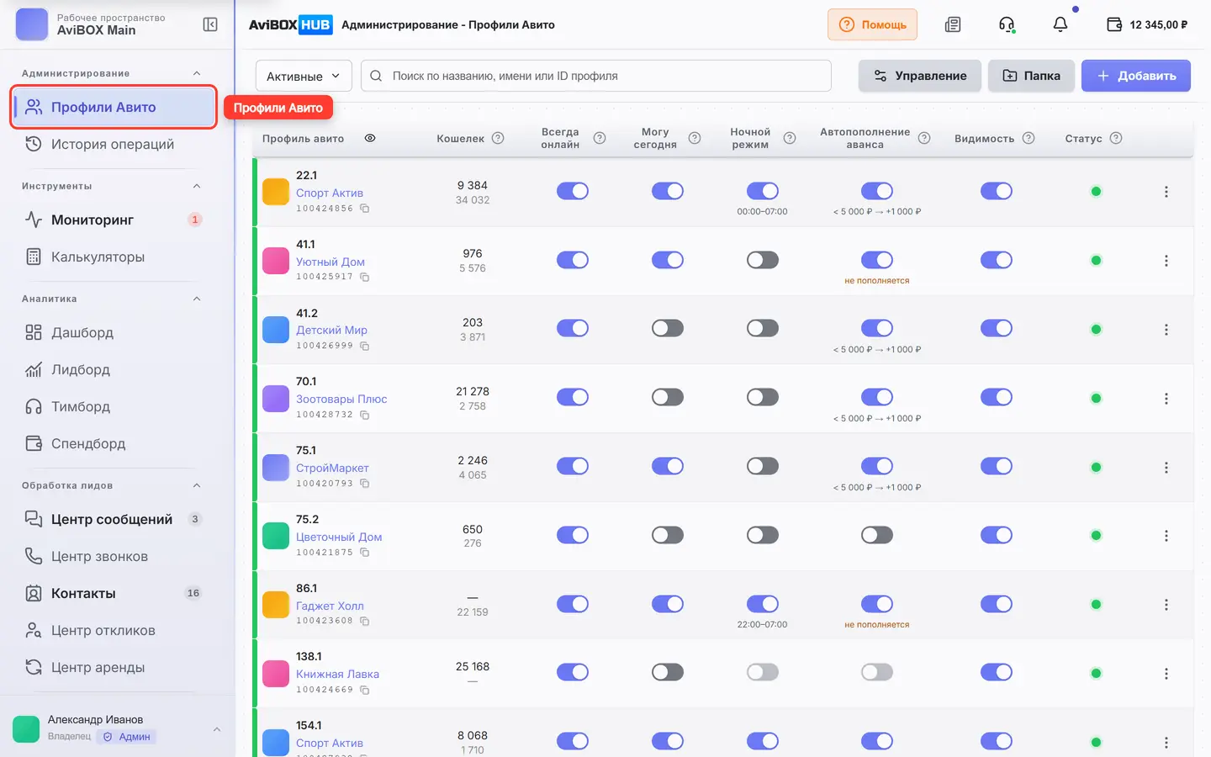Show help for Статус column
This screenshot has width=1211, height=757.
(1116, 138)
